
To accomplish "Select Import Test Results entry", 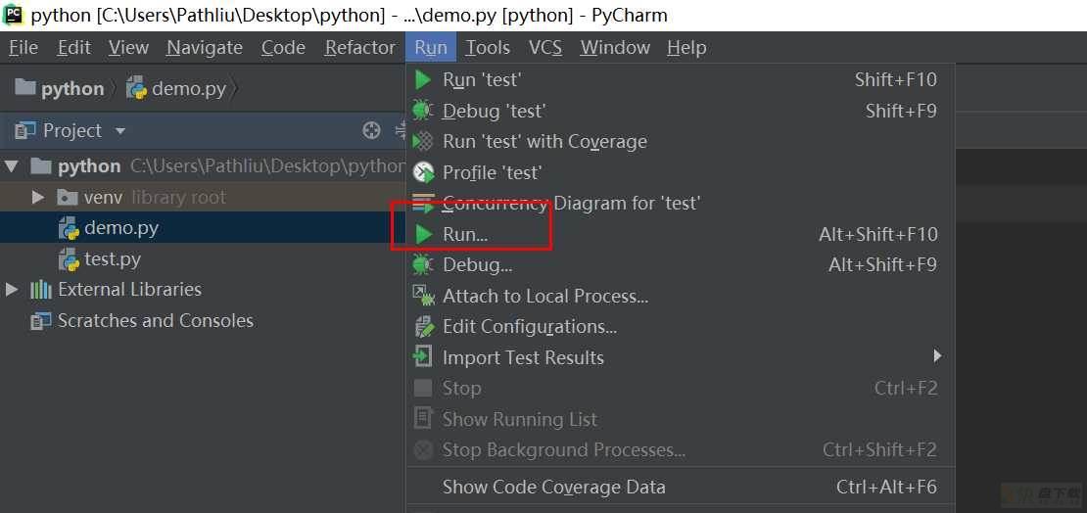I will coord(680,357).
